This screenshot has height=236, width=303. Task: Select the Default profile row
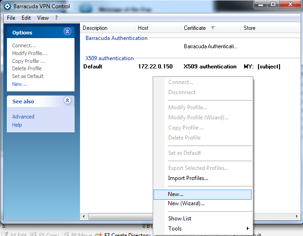(182, 67)
